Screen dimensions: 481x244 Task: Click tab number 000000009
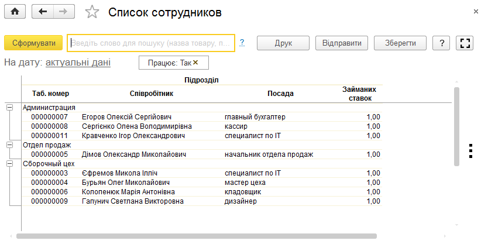pos(49,201)
